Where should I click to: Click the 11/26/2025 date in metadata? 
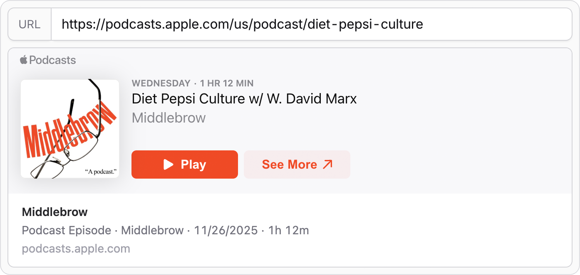pyautogui.click(x=225, y=230)
